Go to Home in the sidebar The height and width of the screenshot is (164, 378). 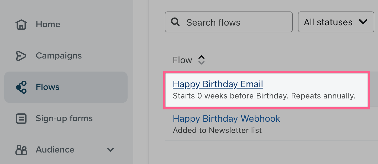(48, 25)
